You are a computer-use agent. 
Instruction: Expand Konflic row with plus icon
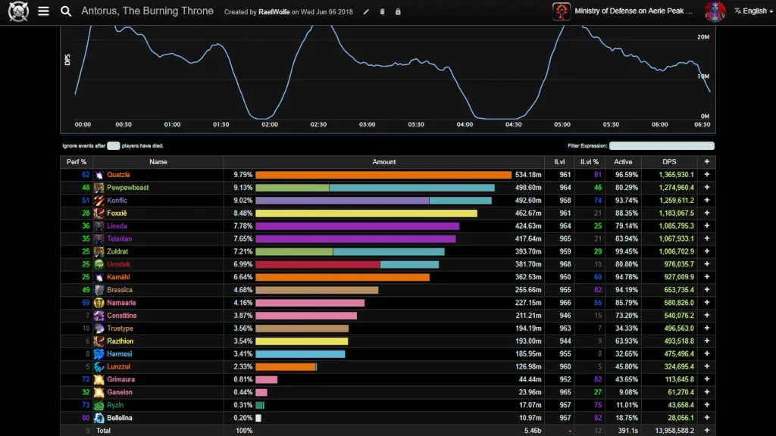tap(707, 200)
